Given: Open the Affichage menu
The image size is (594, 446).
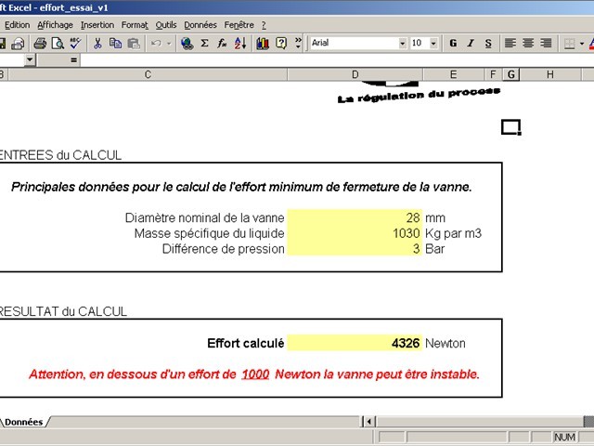Looking at the screenshot, I should coord(55,25).
